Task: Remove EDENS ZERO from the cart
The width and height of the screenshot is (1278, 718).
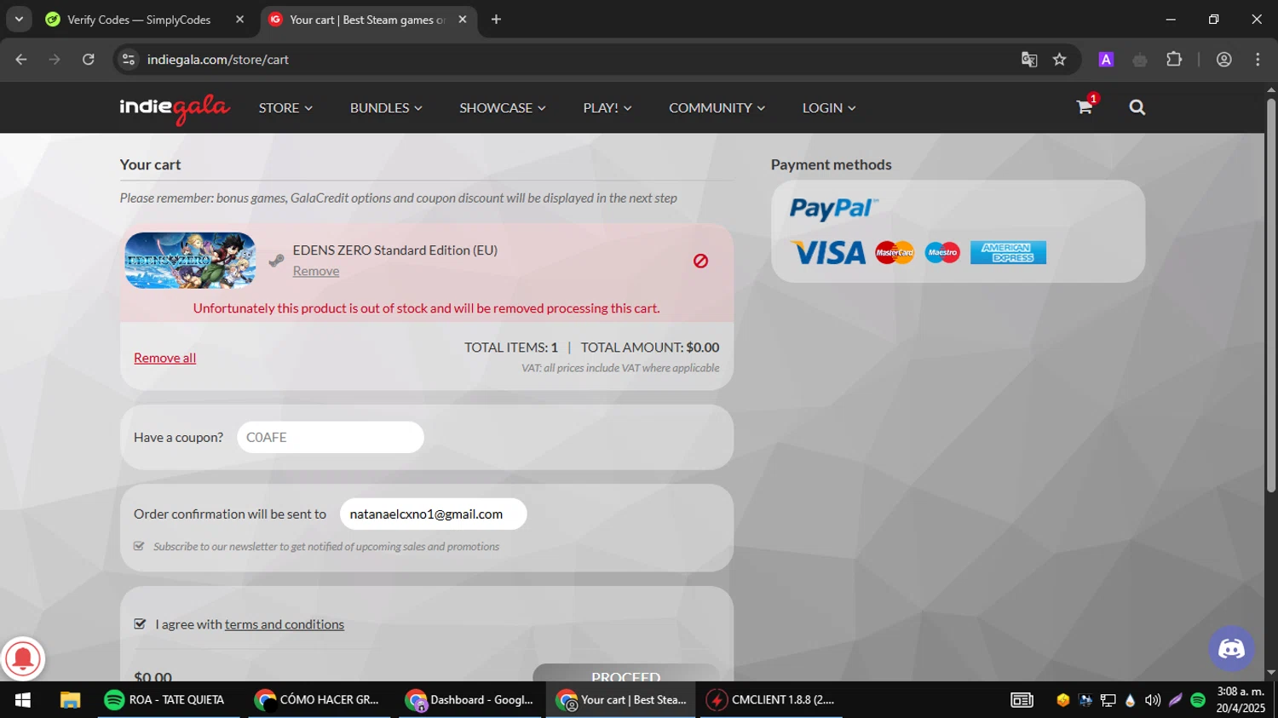Action: point(316,271)
